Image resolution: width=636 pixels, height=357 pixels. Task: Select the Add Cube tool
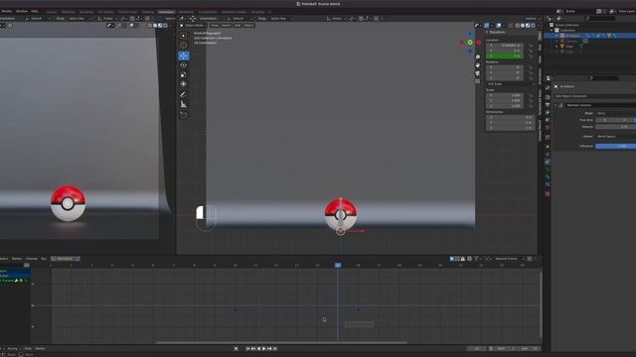[x=183, y=115]
